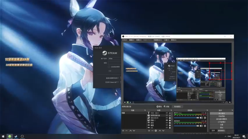248x139 pixels.
Task: Open 工具(T) menu in OBS
Action: pyautogui.click(x=166, y=40)
